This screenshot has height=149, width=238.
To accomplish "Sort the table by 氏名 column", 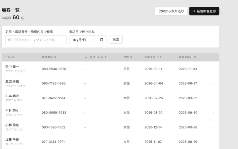I will coord(10,57).
